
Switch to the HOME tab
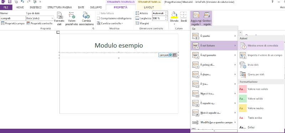20,7
